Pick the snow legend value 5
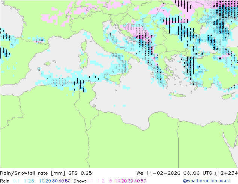This screenshot has height=184, width=238. [110, 181]
